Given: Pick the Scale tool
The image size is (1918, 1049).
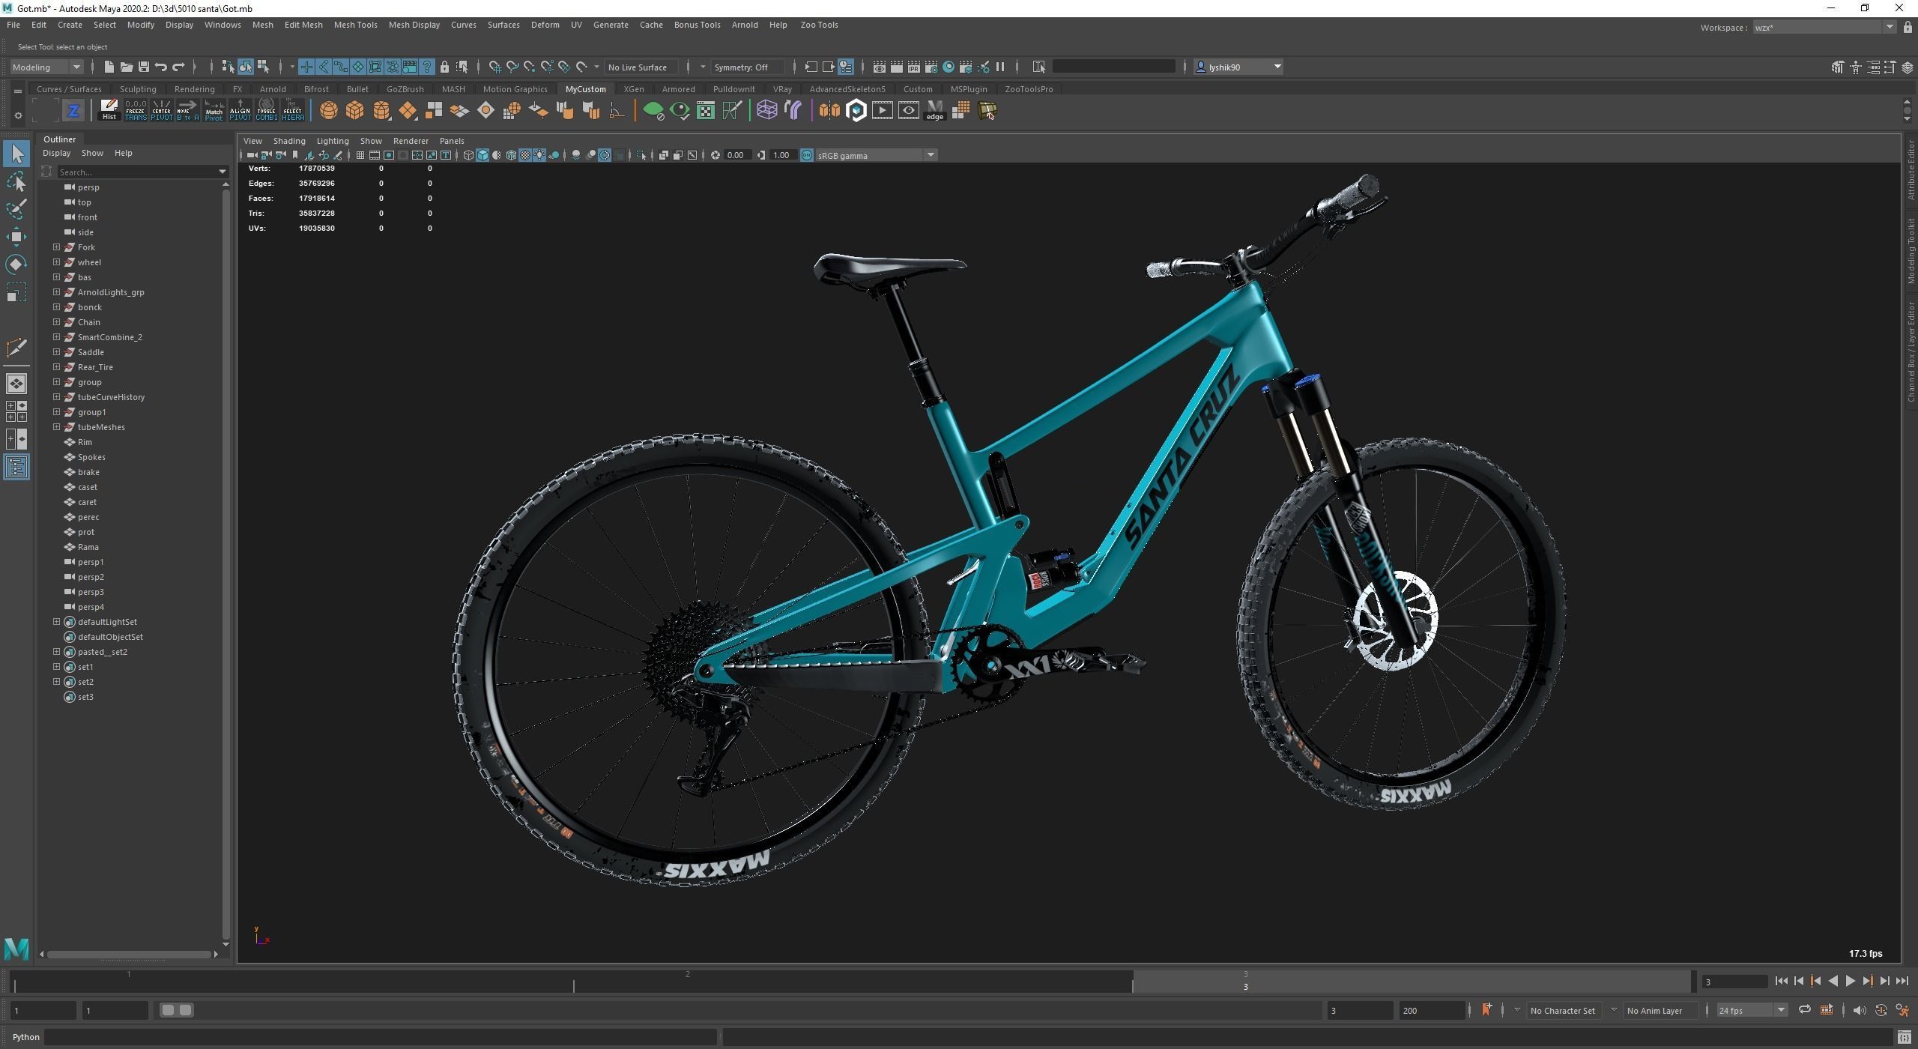Looking at the screenshot, I should pyautogui.click(x=16, y=291).
